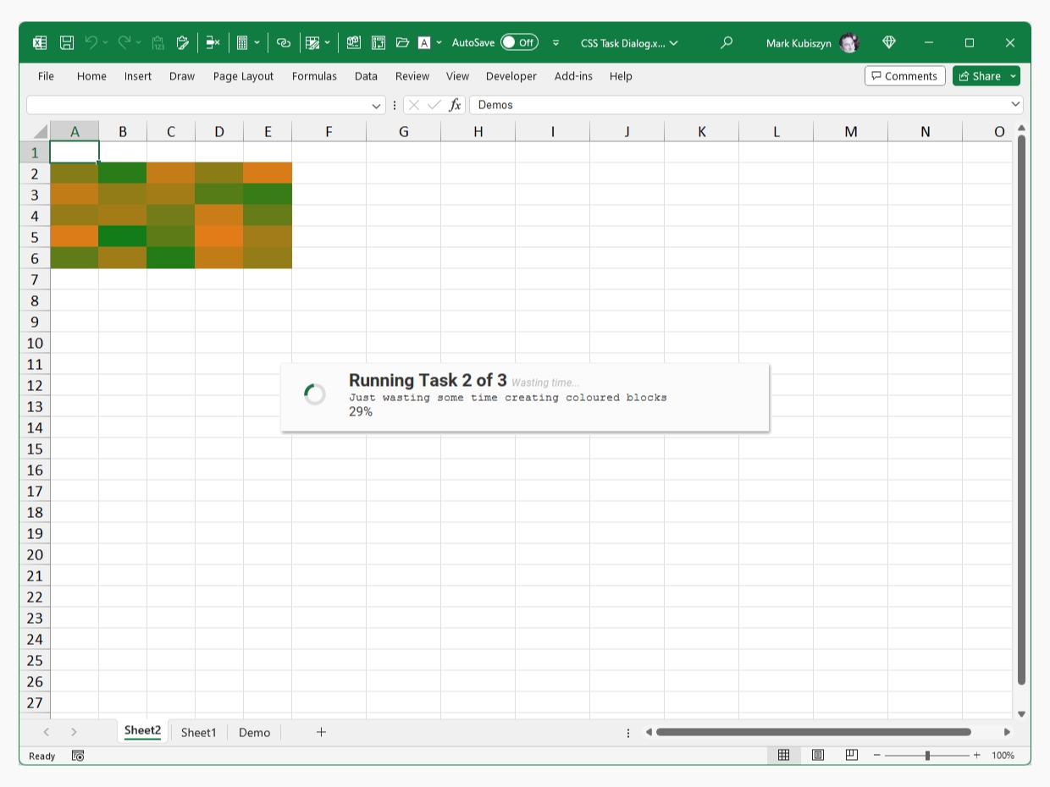1050x787 pixels.
Task: Click the delete rows icon in toolbar
Action: point(213,42)
